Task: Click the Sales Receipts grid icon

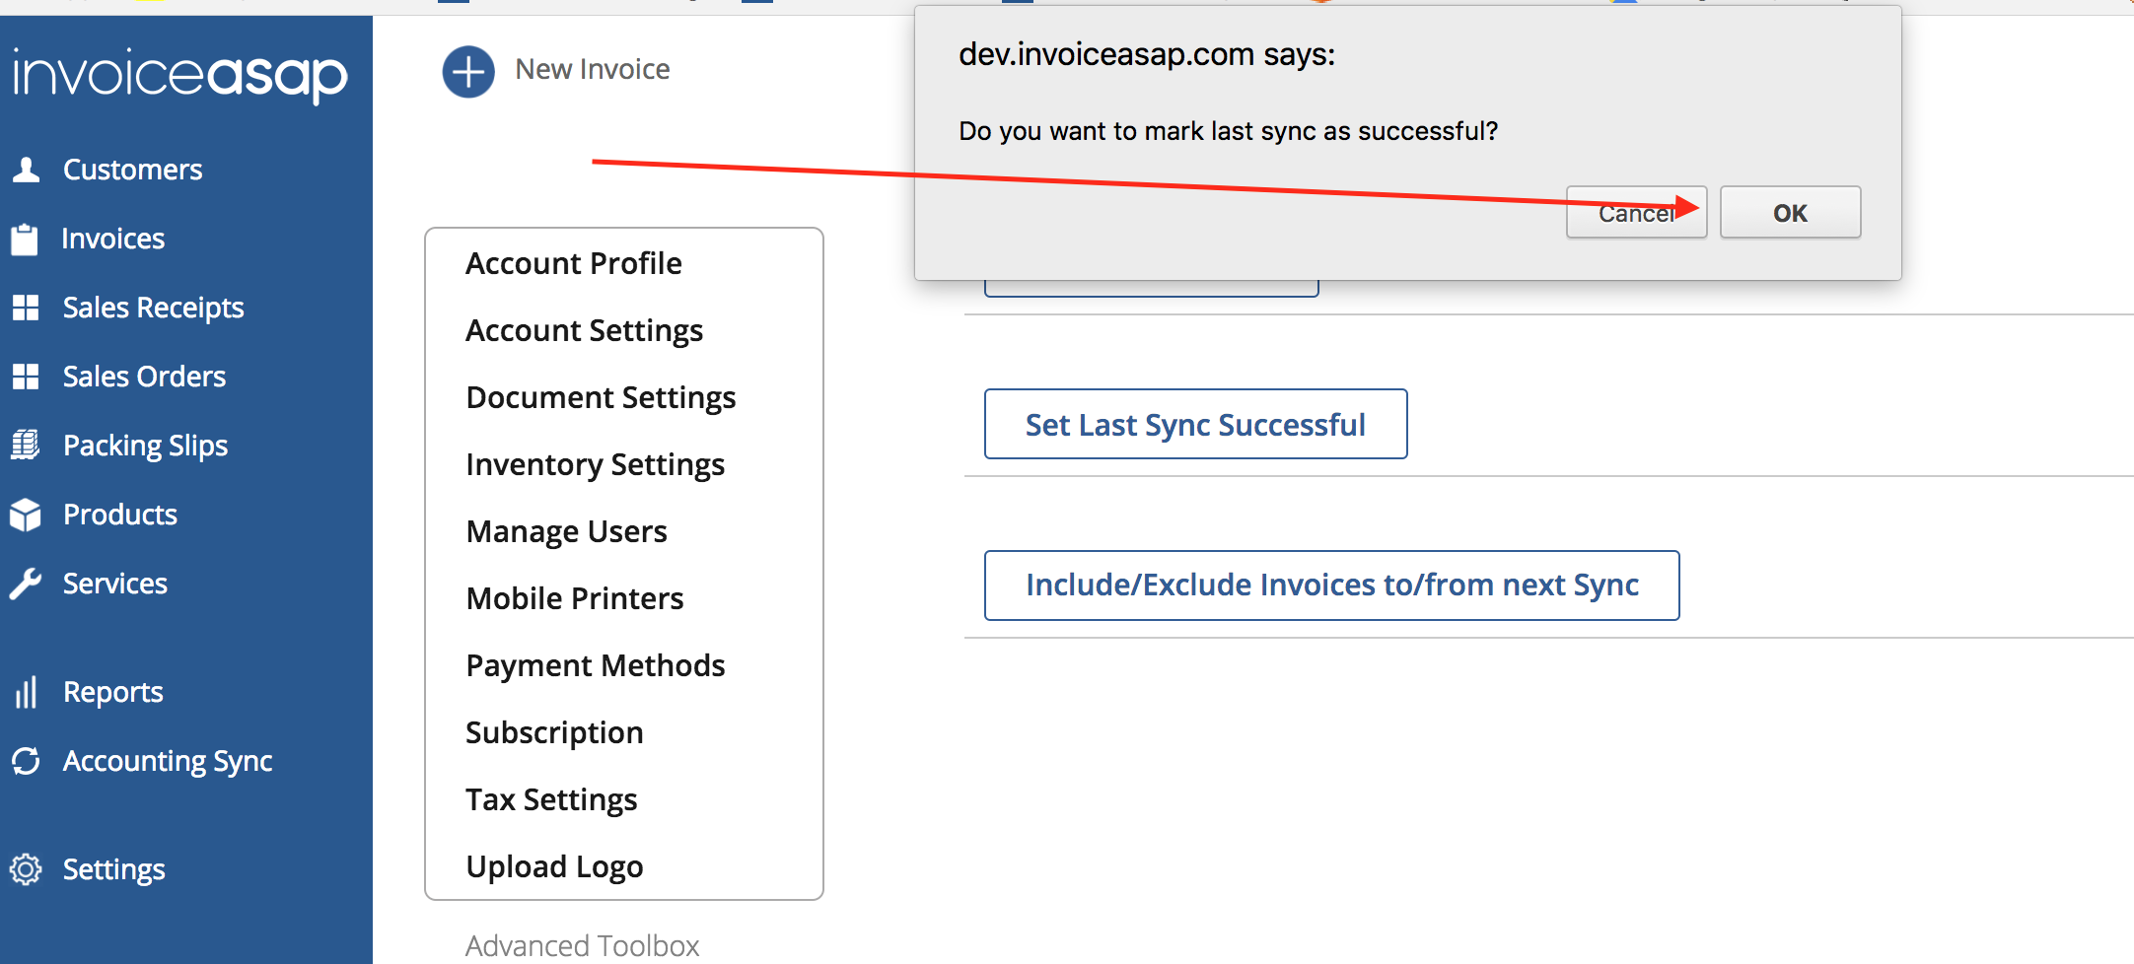Action: 26,308
